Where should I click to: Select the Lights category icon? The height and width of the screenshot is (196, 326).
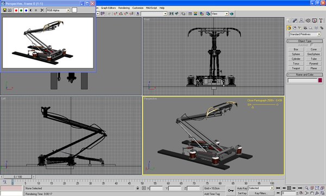click(300, 28)
